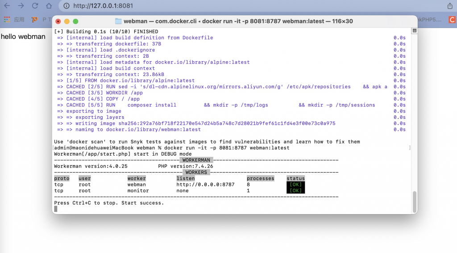Click the browser share icon
The width and height of the screenshot is (457, 253).
[450, 6]
